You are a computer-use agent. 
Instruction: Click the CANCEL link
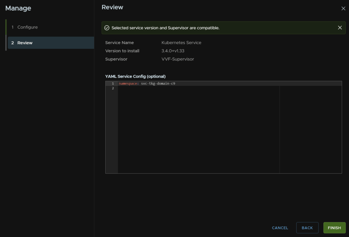click(x=280, y=228)
